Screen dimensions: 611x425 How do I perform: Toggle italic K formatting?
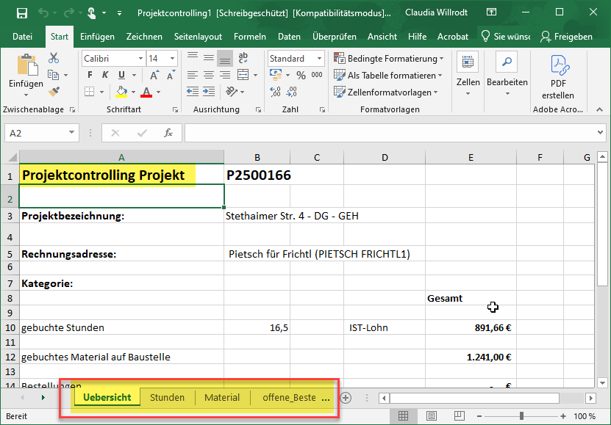click(105, 75)
